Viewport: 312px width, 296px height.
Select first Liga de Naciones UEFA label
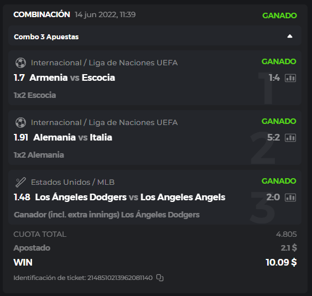click(x=104, y=63)
